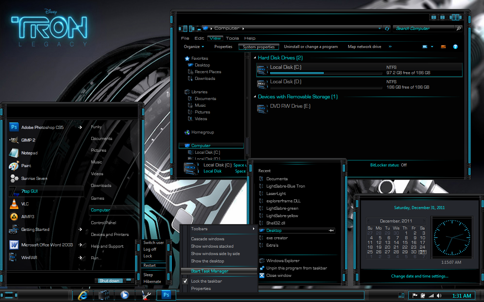Click the Change your view icon
Viewport: 484px width, 302px height.
click(425, 47)
